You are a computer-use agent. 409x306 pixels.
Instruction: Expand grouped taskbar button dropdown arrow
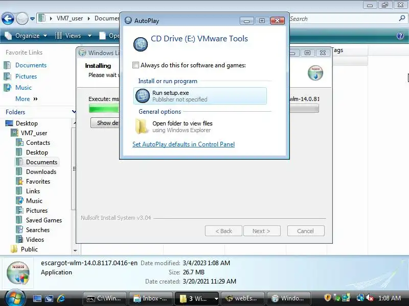click(x=216, y=299)
